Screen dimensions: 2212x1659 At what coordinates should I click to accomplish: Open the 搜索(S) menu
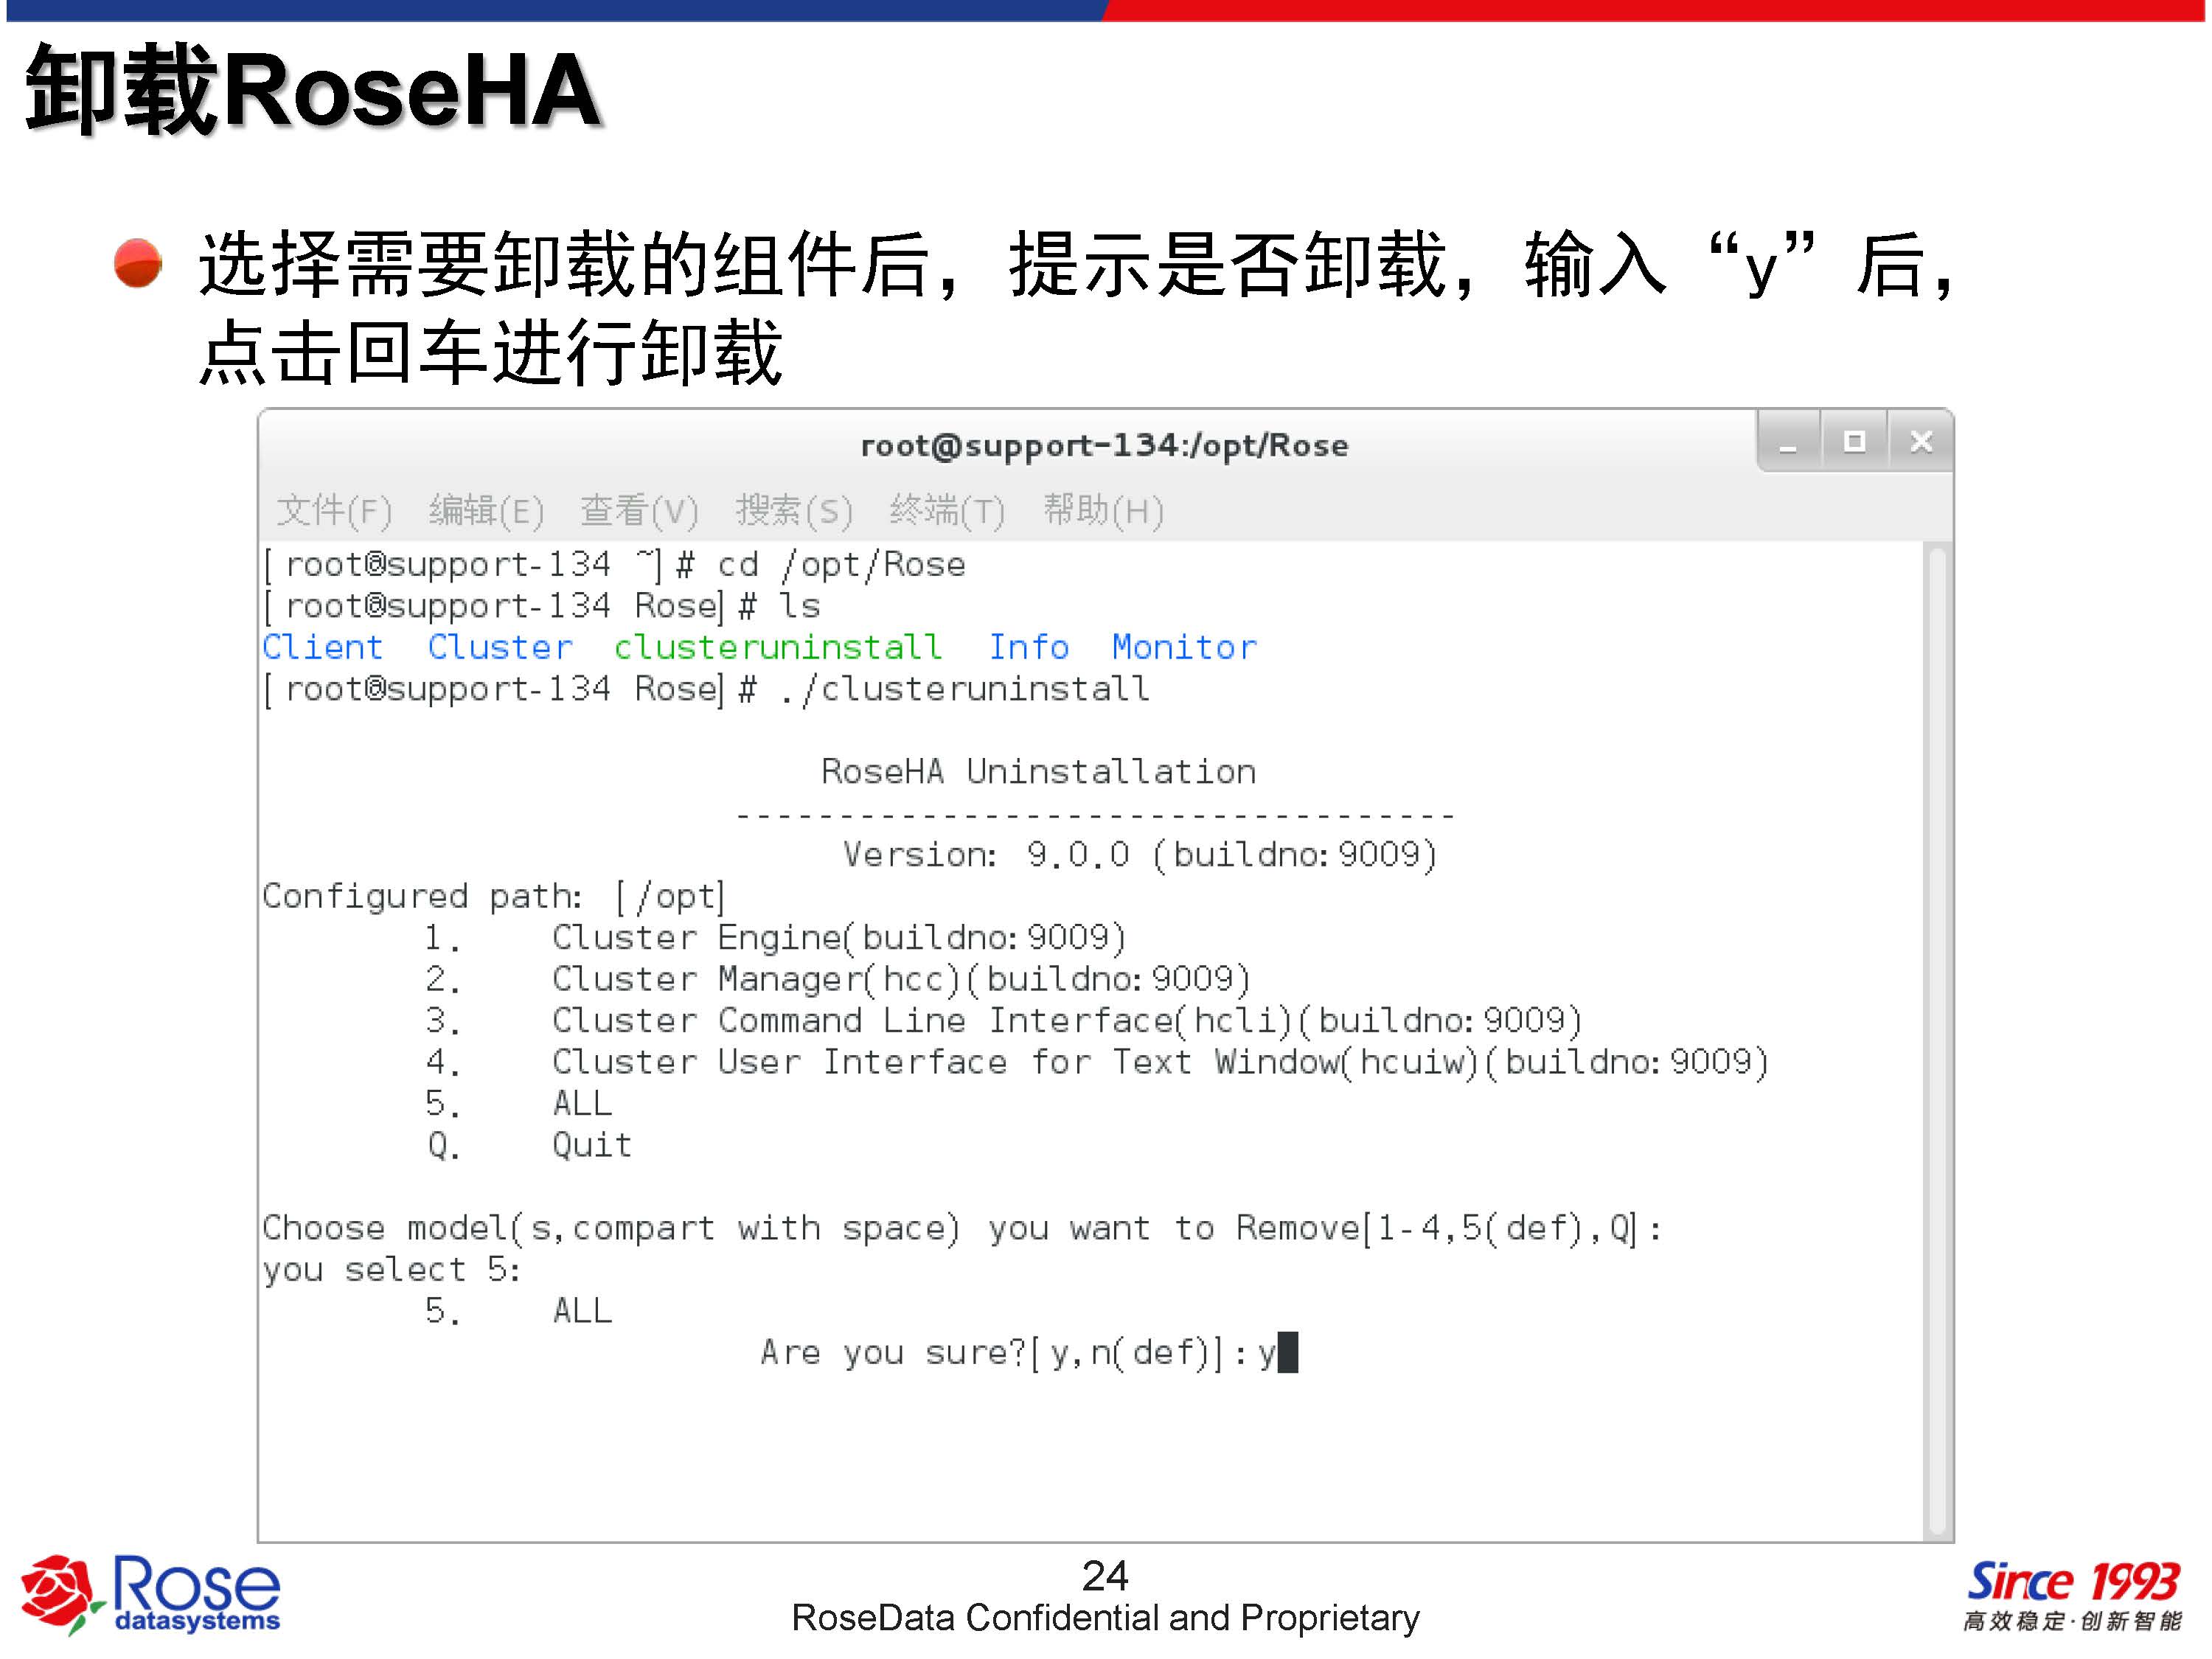[794, 511]
